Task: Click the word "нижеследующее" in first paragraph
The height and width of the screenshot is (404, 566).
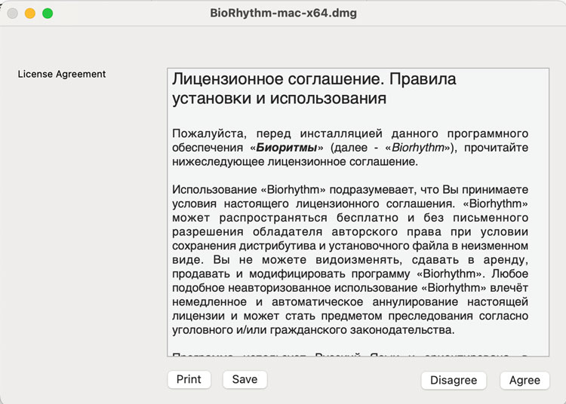Action: (214, 161)
